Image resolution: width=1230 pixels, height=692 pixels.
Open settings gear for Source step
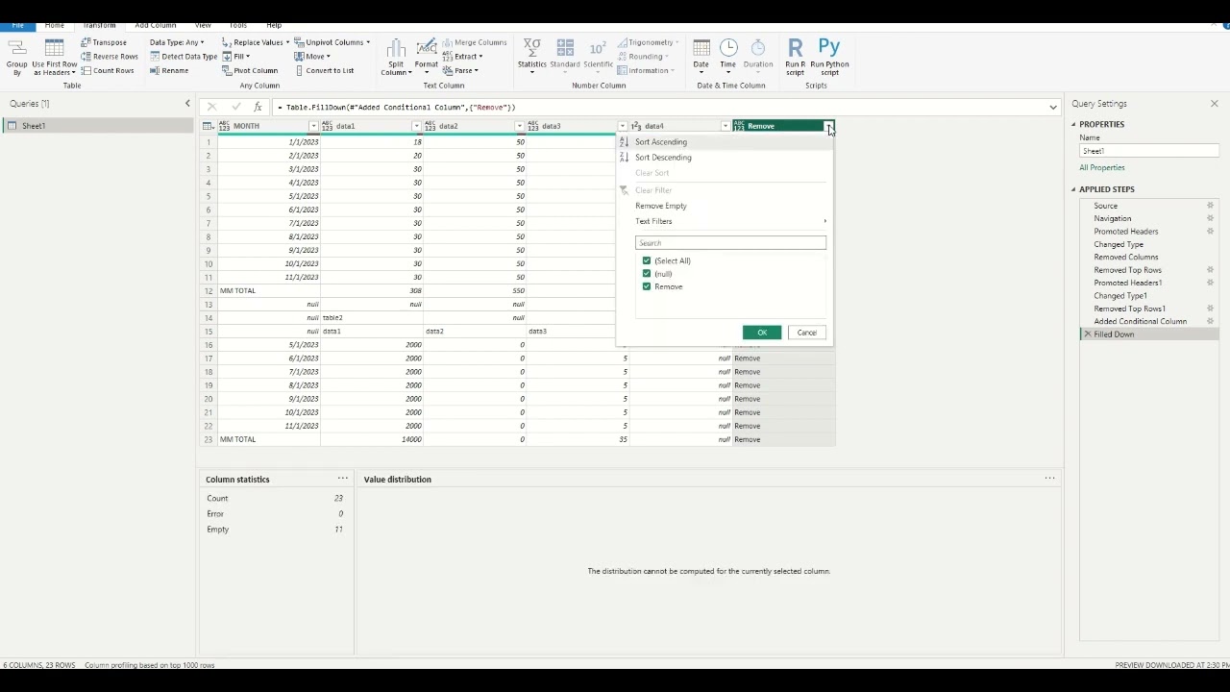(x=1210, y=206)
